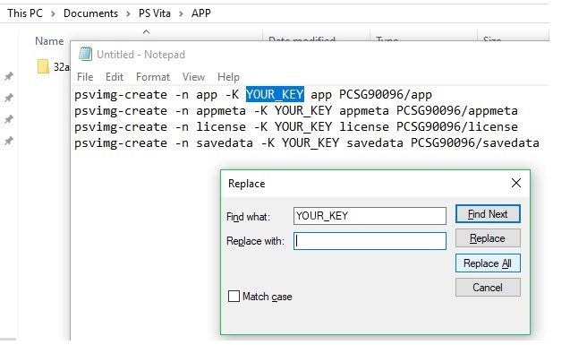Focus the Replace with input field
The width and height of the screenshot is (587, 345).
370,241
